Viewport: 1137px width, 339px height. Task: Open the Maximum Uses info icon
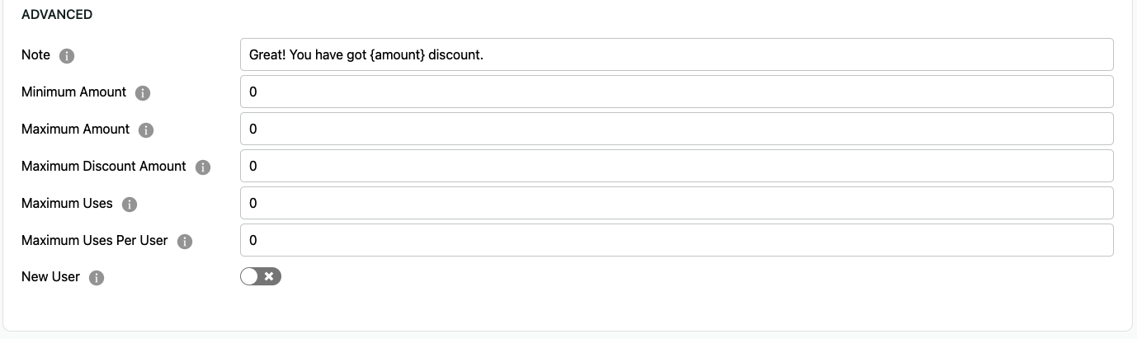click(130, 205)
